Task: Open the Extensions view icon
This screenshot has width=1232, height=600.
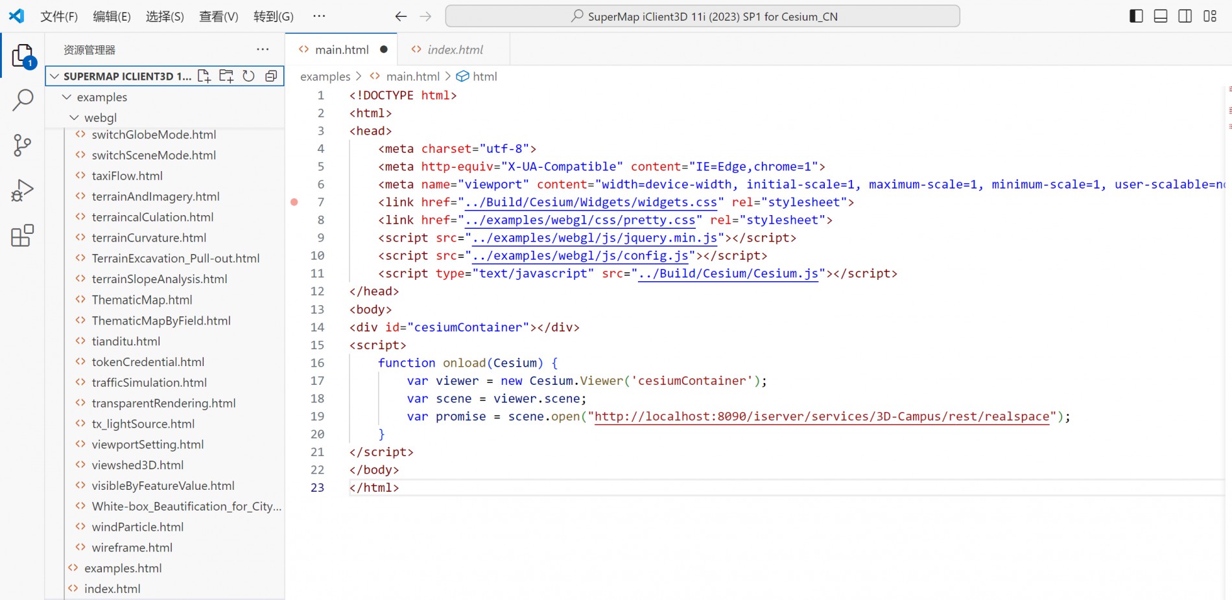Action: pyautogui.click(x=23, y=236)
